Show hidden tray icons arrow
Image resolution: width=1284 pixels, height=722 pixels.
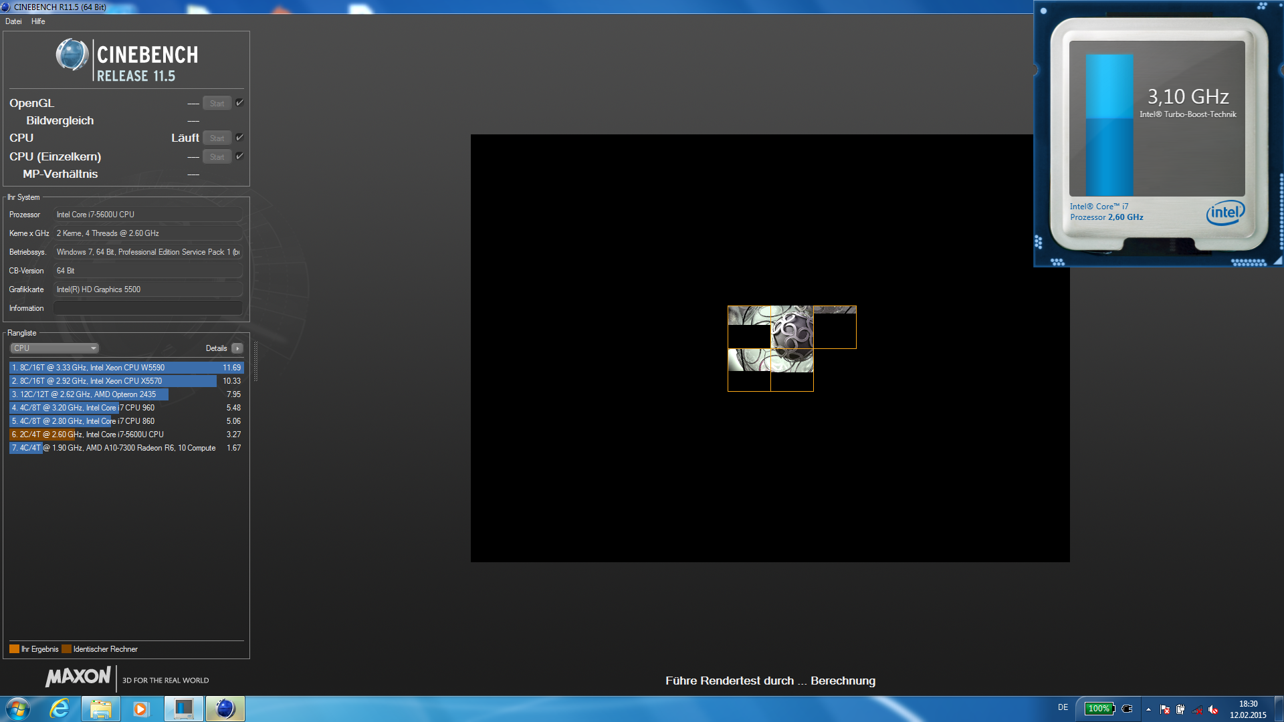click(1148, 709)
